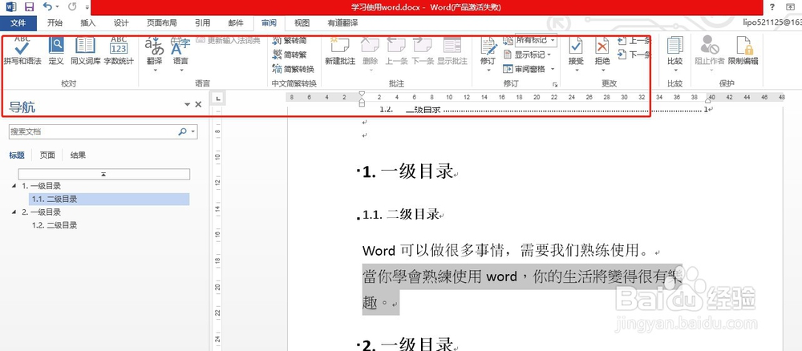
Task: Switch to the 视图 ribbon tab
Action: click(x=302, y=23)
